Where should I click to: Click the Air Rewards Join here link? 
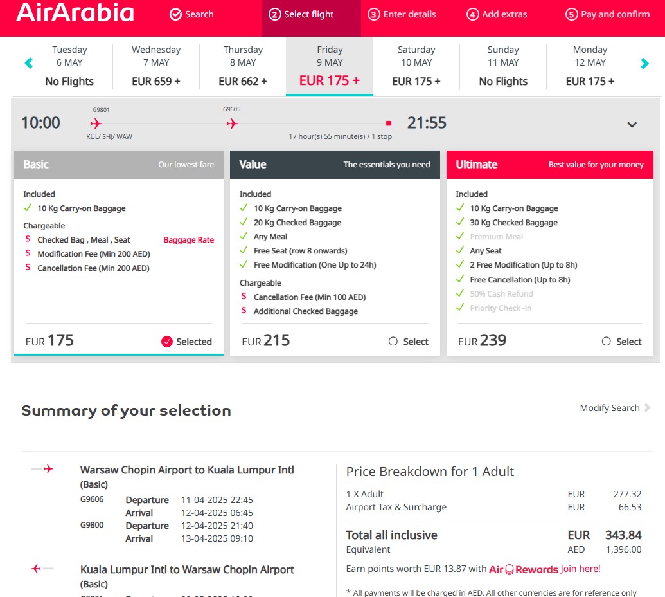[x=580, y=569]
